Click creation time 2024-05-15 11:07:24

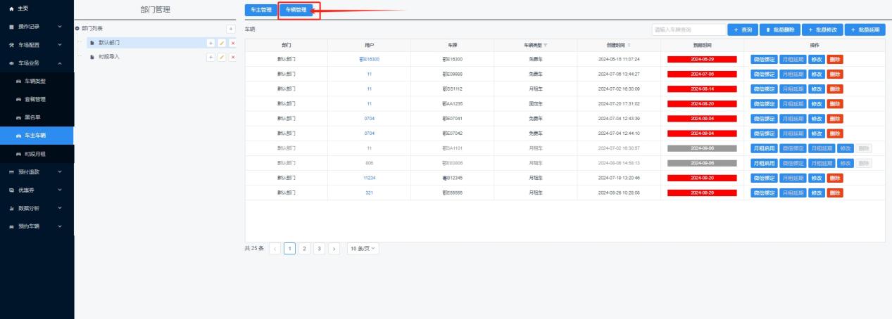(x=618, y=59)
